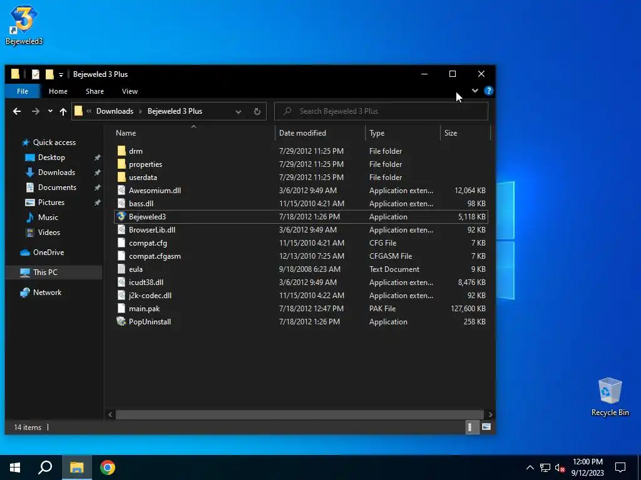Refresh the folder view
Screen dimensions: 641x480
[x=257, y=111]
